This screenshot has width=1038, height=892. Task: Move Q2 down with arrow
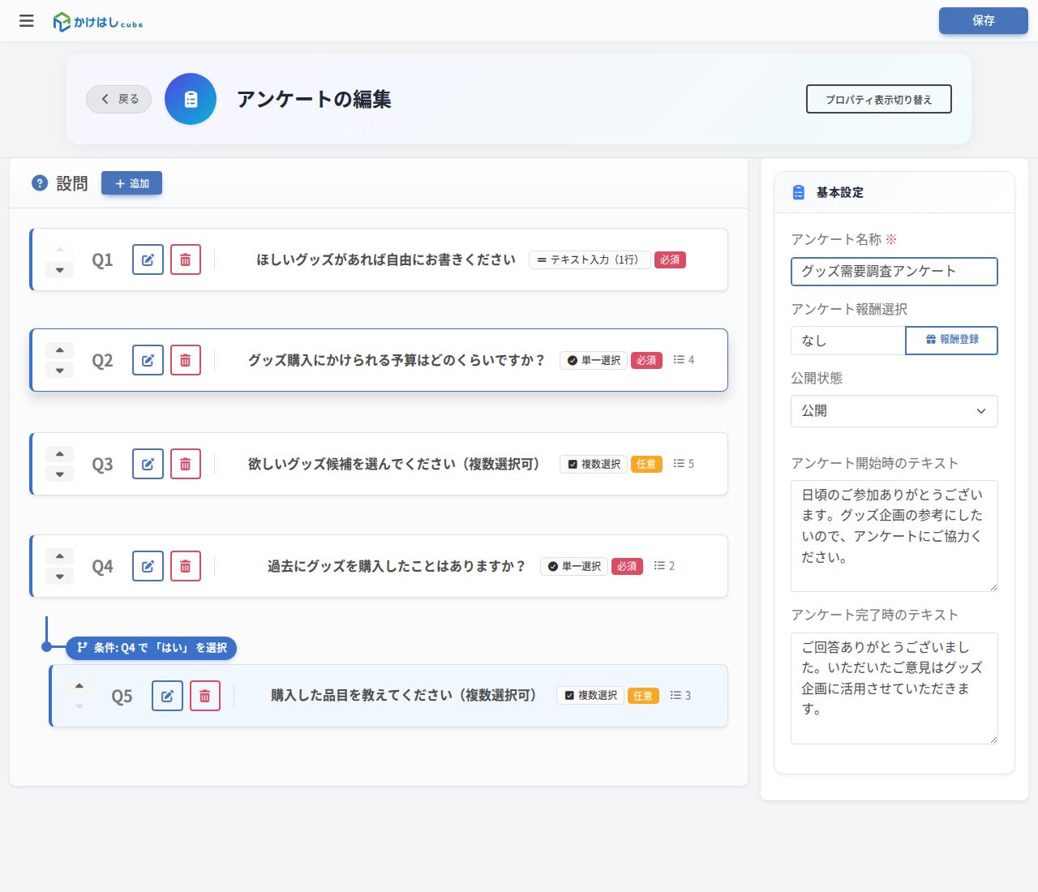pos(59,371)
